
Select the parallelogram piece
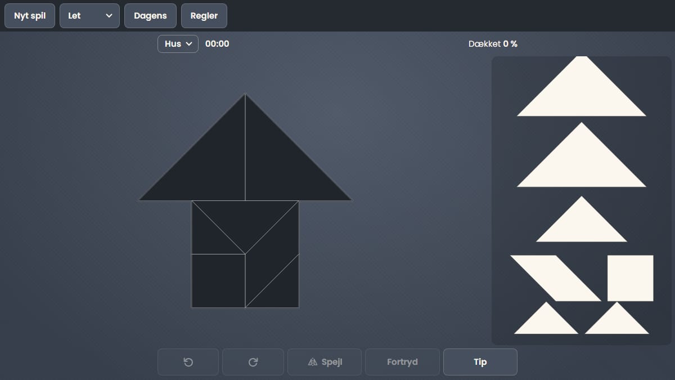556,278
